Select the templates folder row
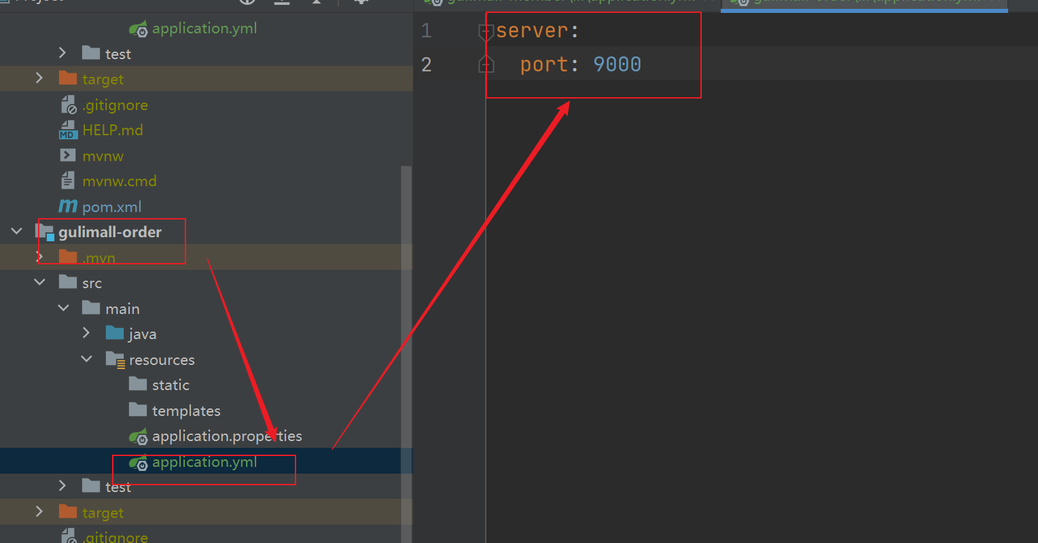 206,410
